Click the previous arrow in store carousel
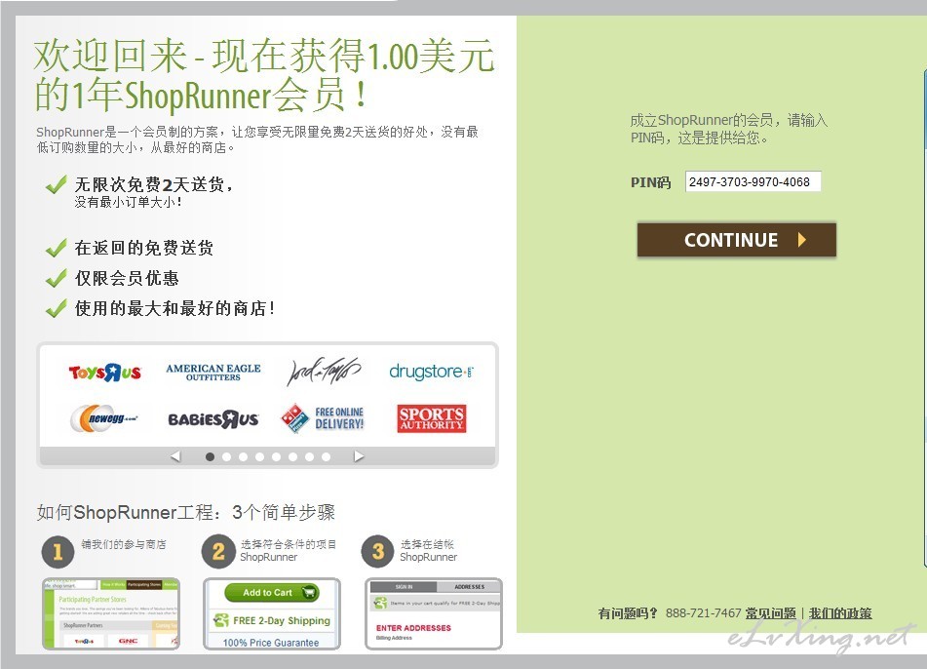The width and height of the screenshot is (927, 669). [x=175, y=456]
